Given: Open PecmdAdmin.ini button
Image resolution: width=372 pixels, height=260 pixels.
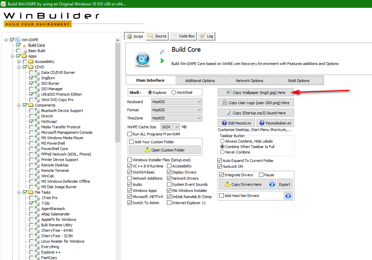Looking at the screenshot, I should click(x=275, y=123).
